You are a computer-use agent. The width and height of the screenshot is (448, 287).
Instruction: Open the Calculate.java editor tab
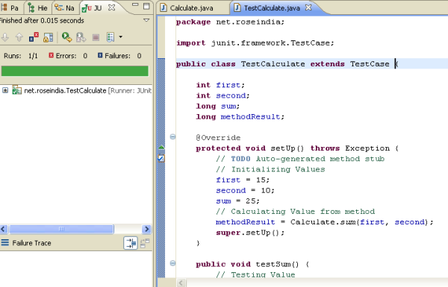tap(187, 7)
